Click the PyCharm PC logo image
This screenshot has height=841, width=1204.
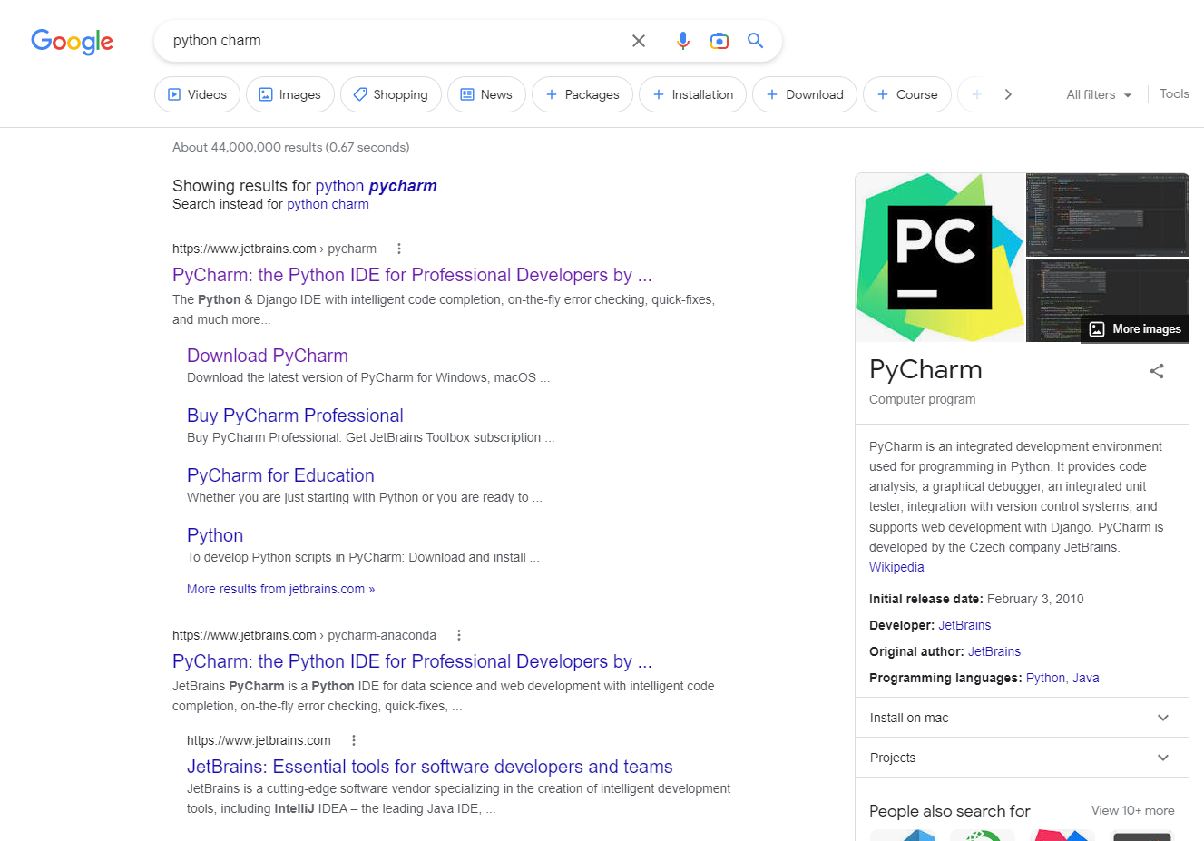(x=940, y=258)
